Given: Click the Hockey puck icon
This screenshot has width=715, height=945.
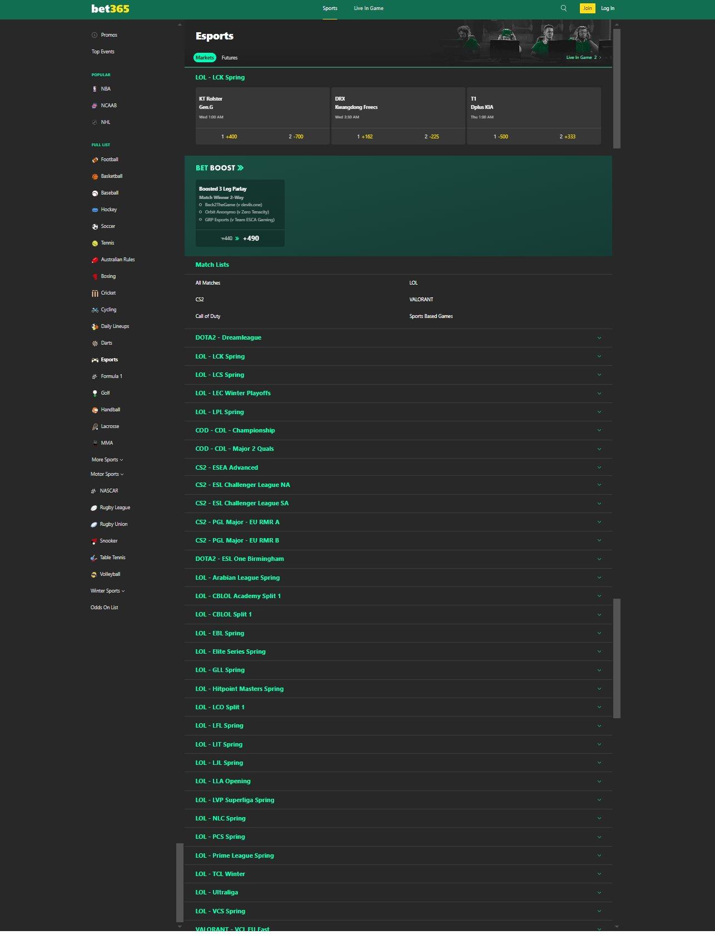Looking at the screenshot, I should tap(95, 210).
